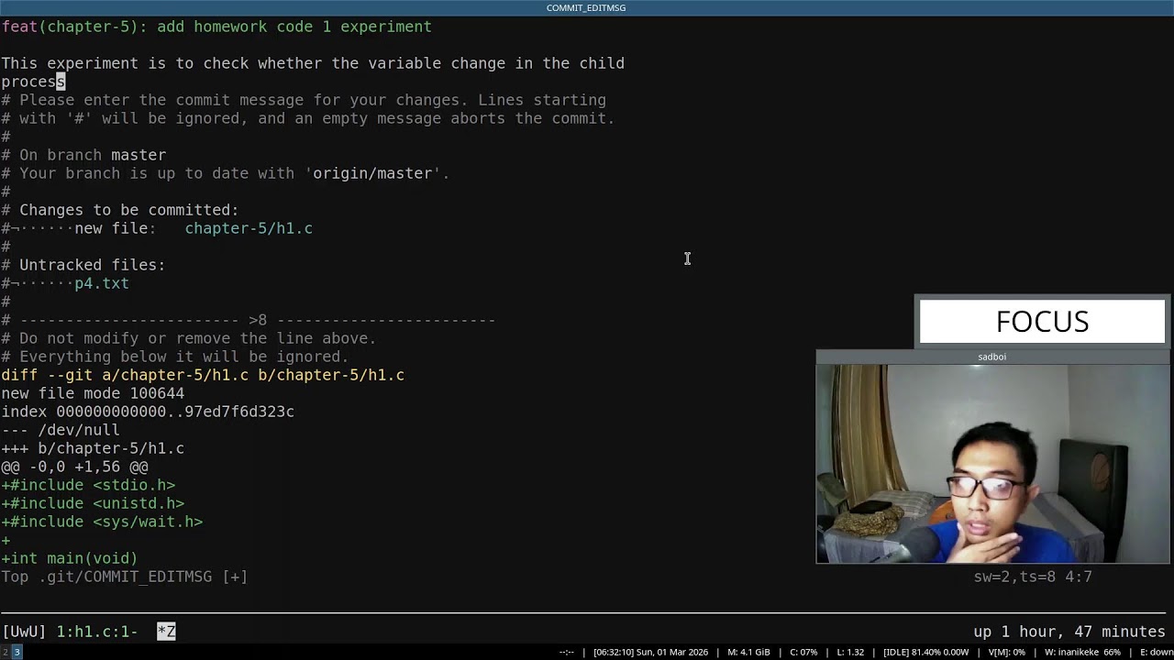Click the '.git/COMMIT_EDITMSG [+]' statusline
Image resolution: width=1174 pixels, height=660 pixels.
143,577
